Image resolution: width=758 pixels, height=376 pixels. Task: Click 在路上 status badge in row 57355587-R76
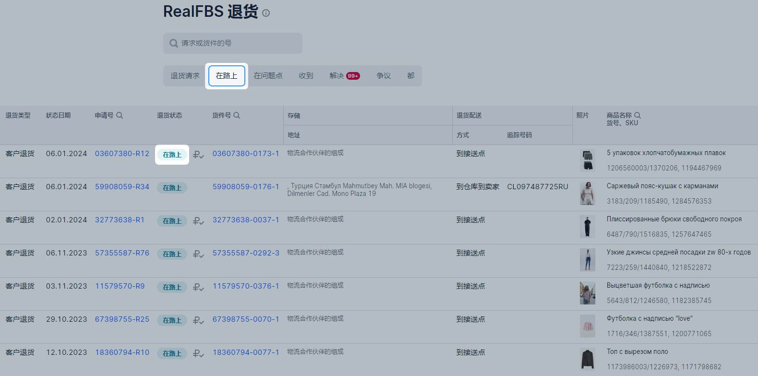(x=172, y=254)
